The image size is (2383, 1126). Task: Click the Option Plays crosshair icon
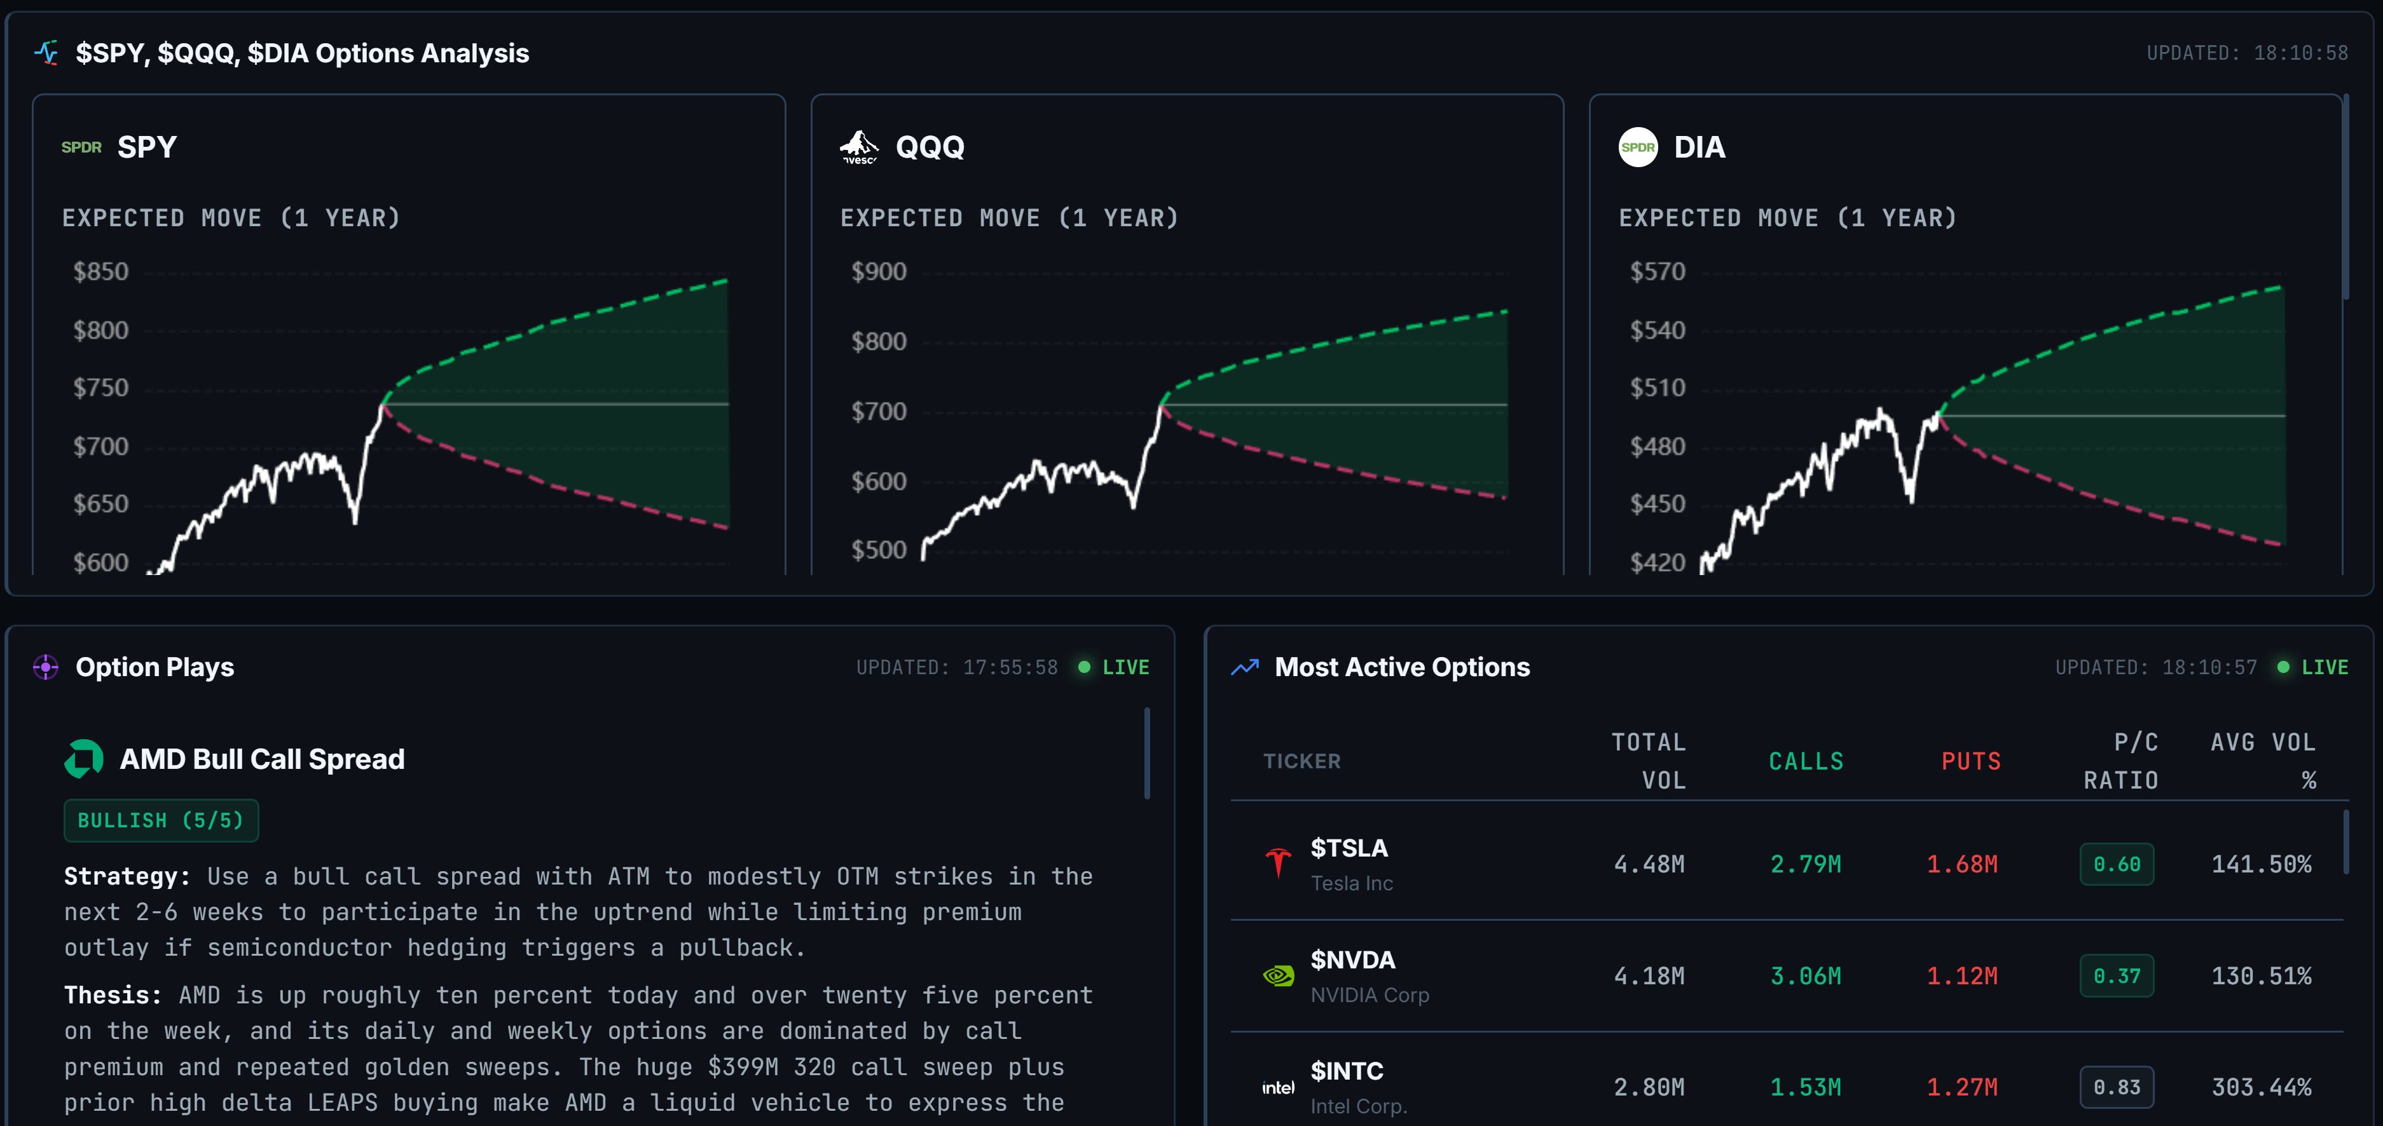coord(45,667)
